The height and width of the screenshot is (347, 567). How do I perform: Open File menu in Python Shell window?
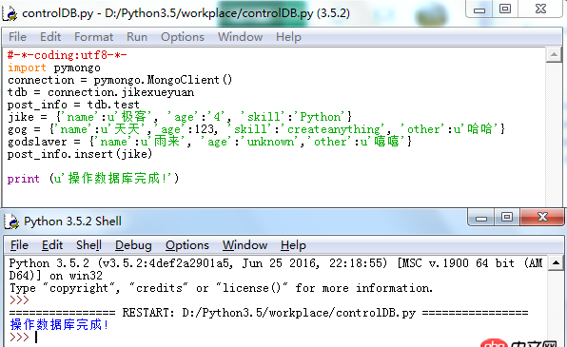tap(19, 245)
